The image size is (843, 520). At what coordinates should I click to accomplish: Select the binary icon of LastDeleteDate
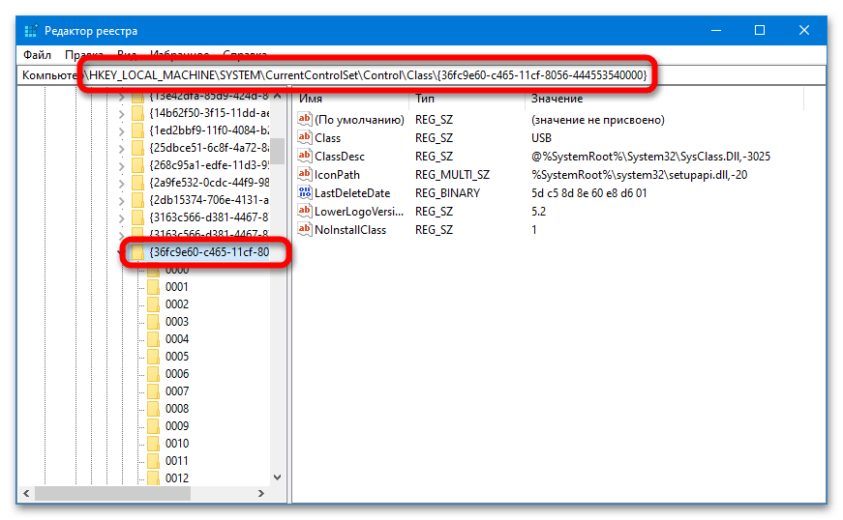click(306, 193)
